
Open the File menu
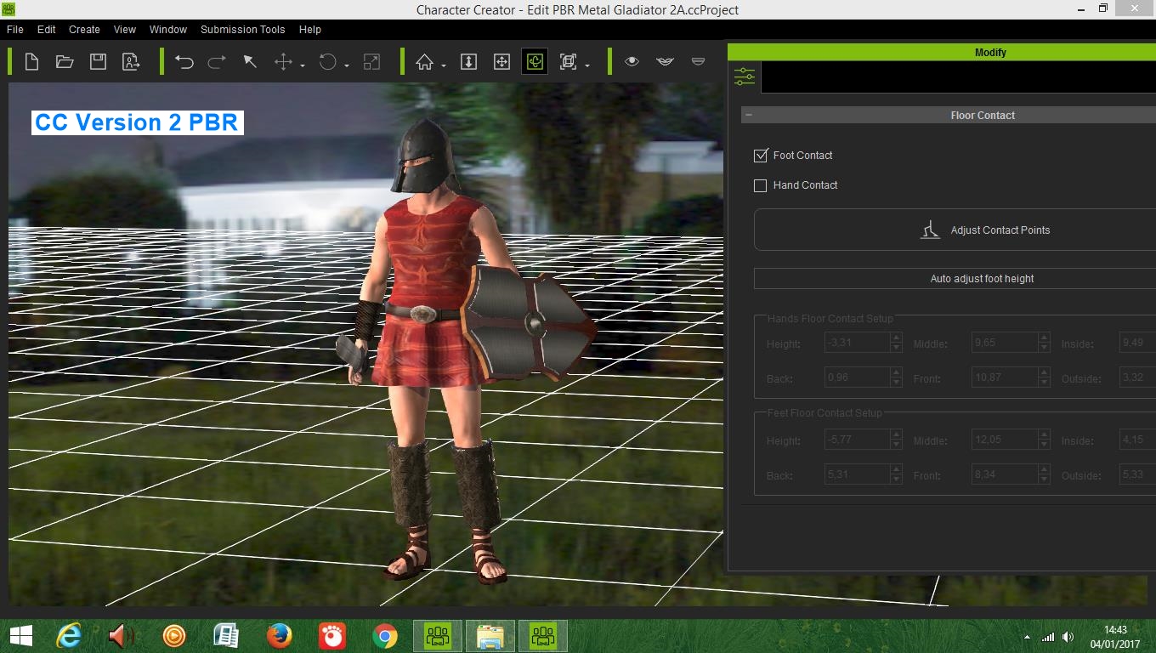15,29
